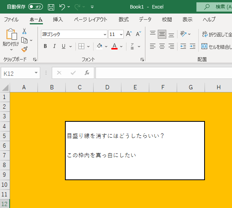Toggle Bold formatting

[x=45, y=46]
